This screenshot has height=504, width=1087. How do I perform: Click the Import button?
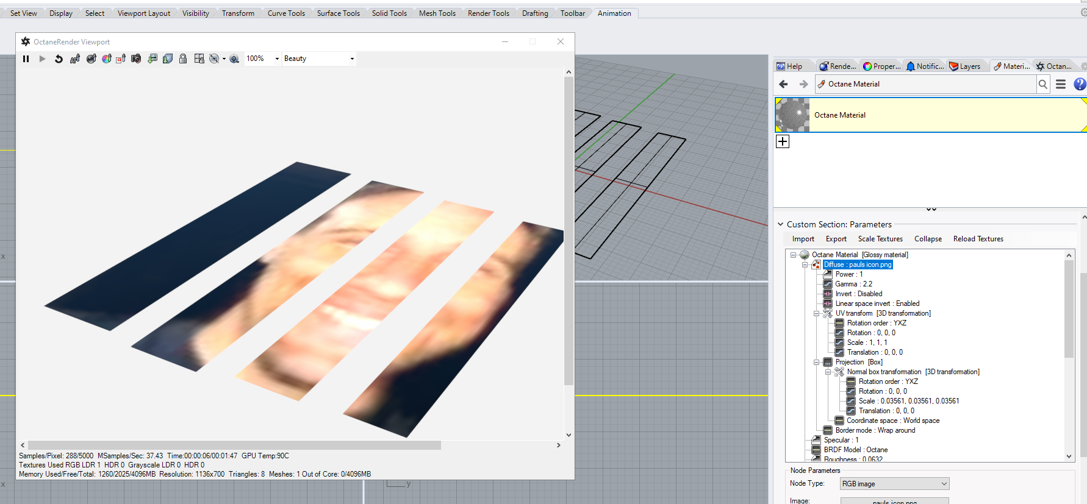point(803,239)
